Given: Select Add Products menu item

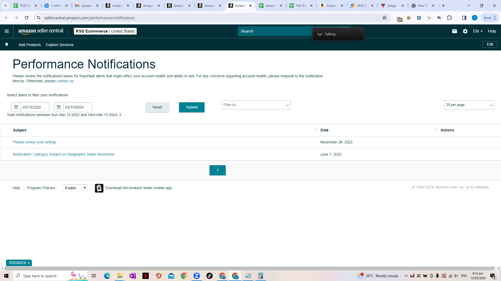Looking at the screenshot, I should [29, 45].
